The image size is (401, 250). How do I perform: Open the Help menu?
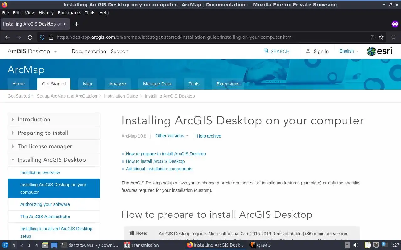104,13
